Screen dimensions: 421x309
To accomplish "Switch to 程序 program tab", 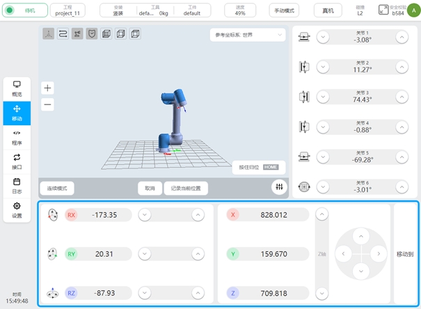I will tap(17, 136).
